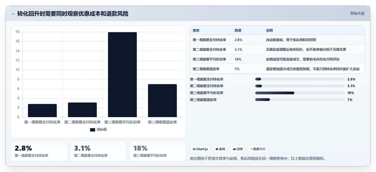
Task: Click the 7% value in the table
Action: tap(237, 69)
